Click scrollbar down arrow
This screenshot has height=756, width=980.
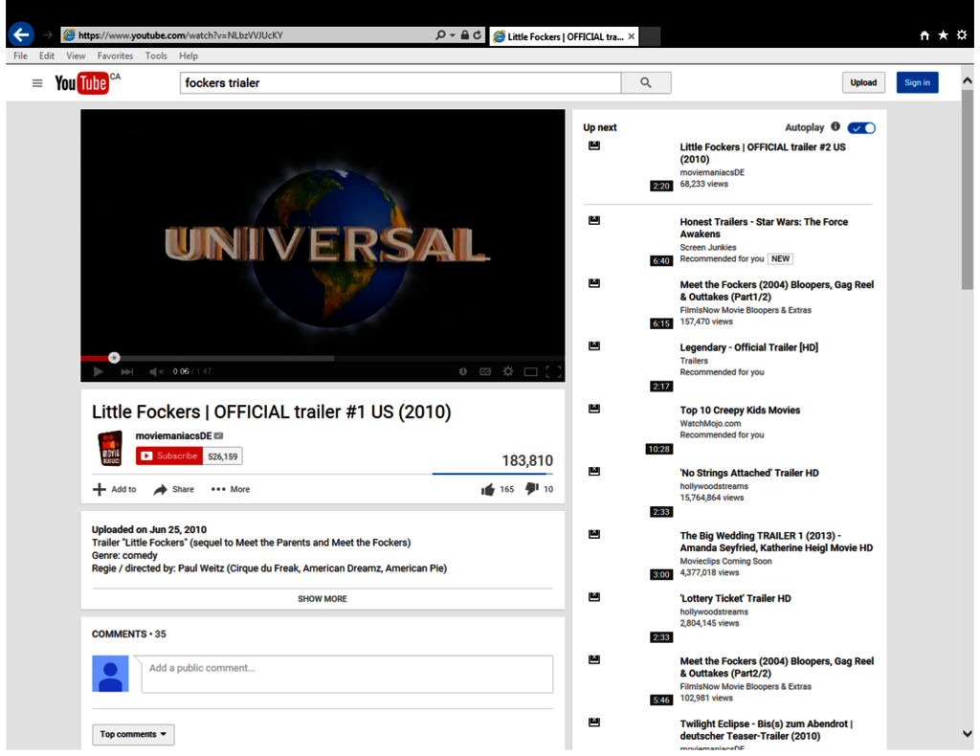click(968, 734)
